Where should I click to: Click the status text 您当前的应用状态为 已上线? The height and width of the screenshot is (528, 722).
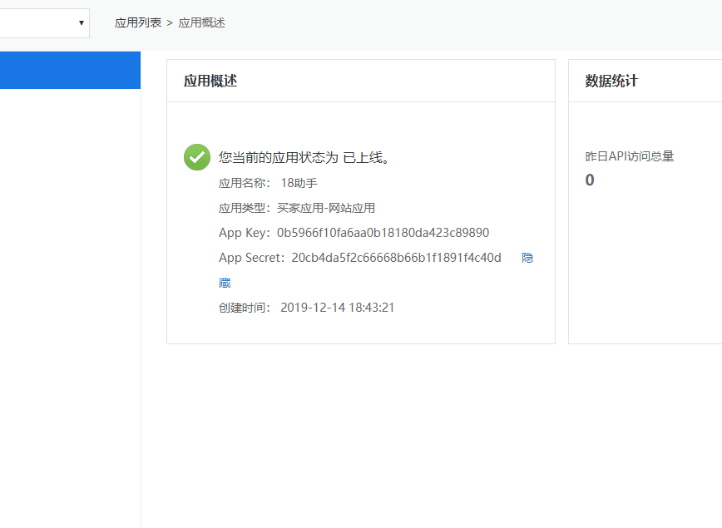click(x=304, y=158)
